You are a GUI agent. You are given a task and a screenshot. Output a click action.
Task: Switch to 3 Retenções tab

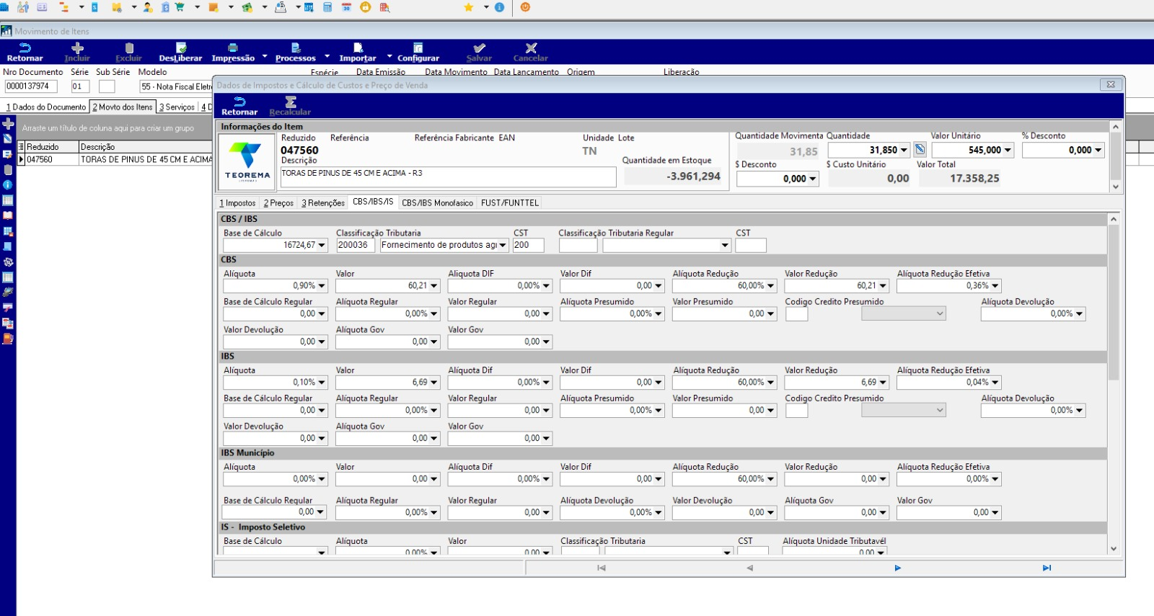323,203
